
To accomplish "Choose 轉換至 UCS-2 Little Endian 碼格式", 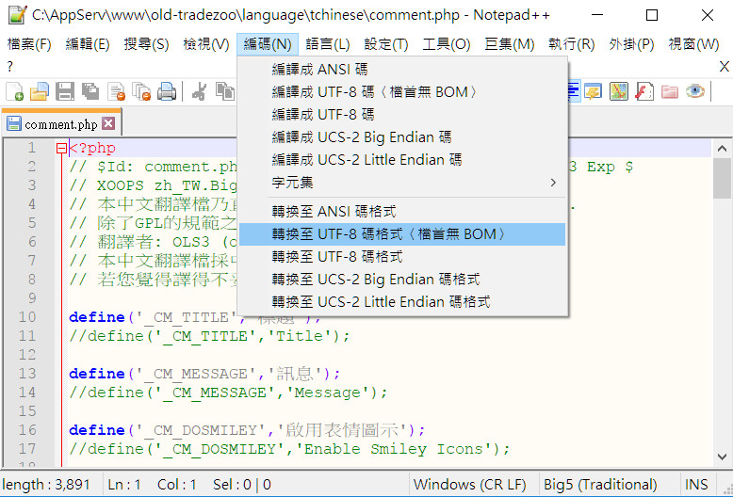I will 402,301.
